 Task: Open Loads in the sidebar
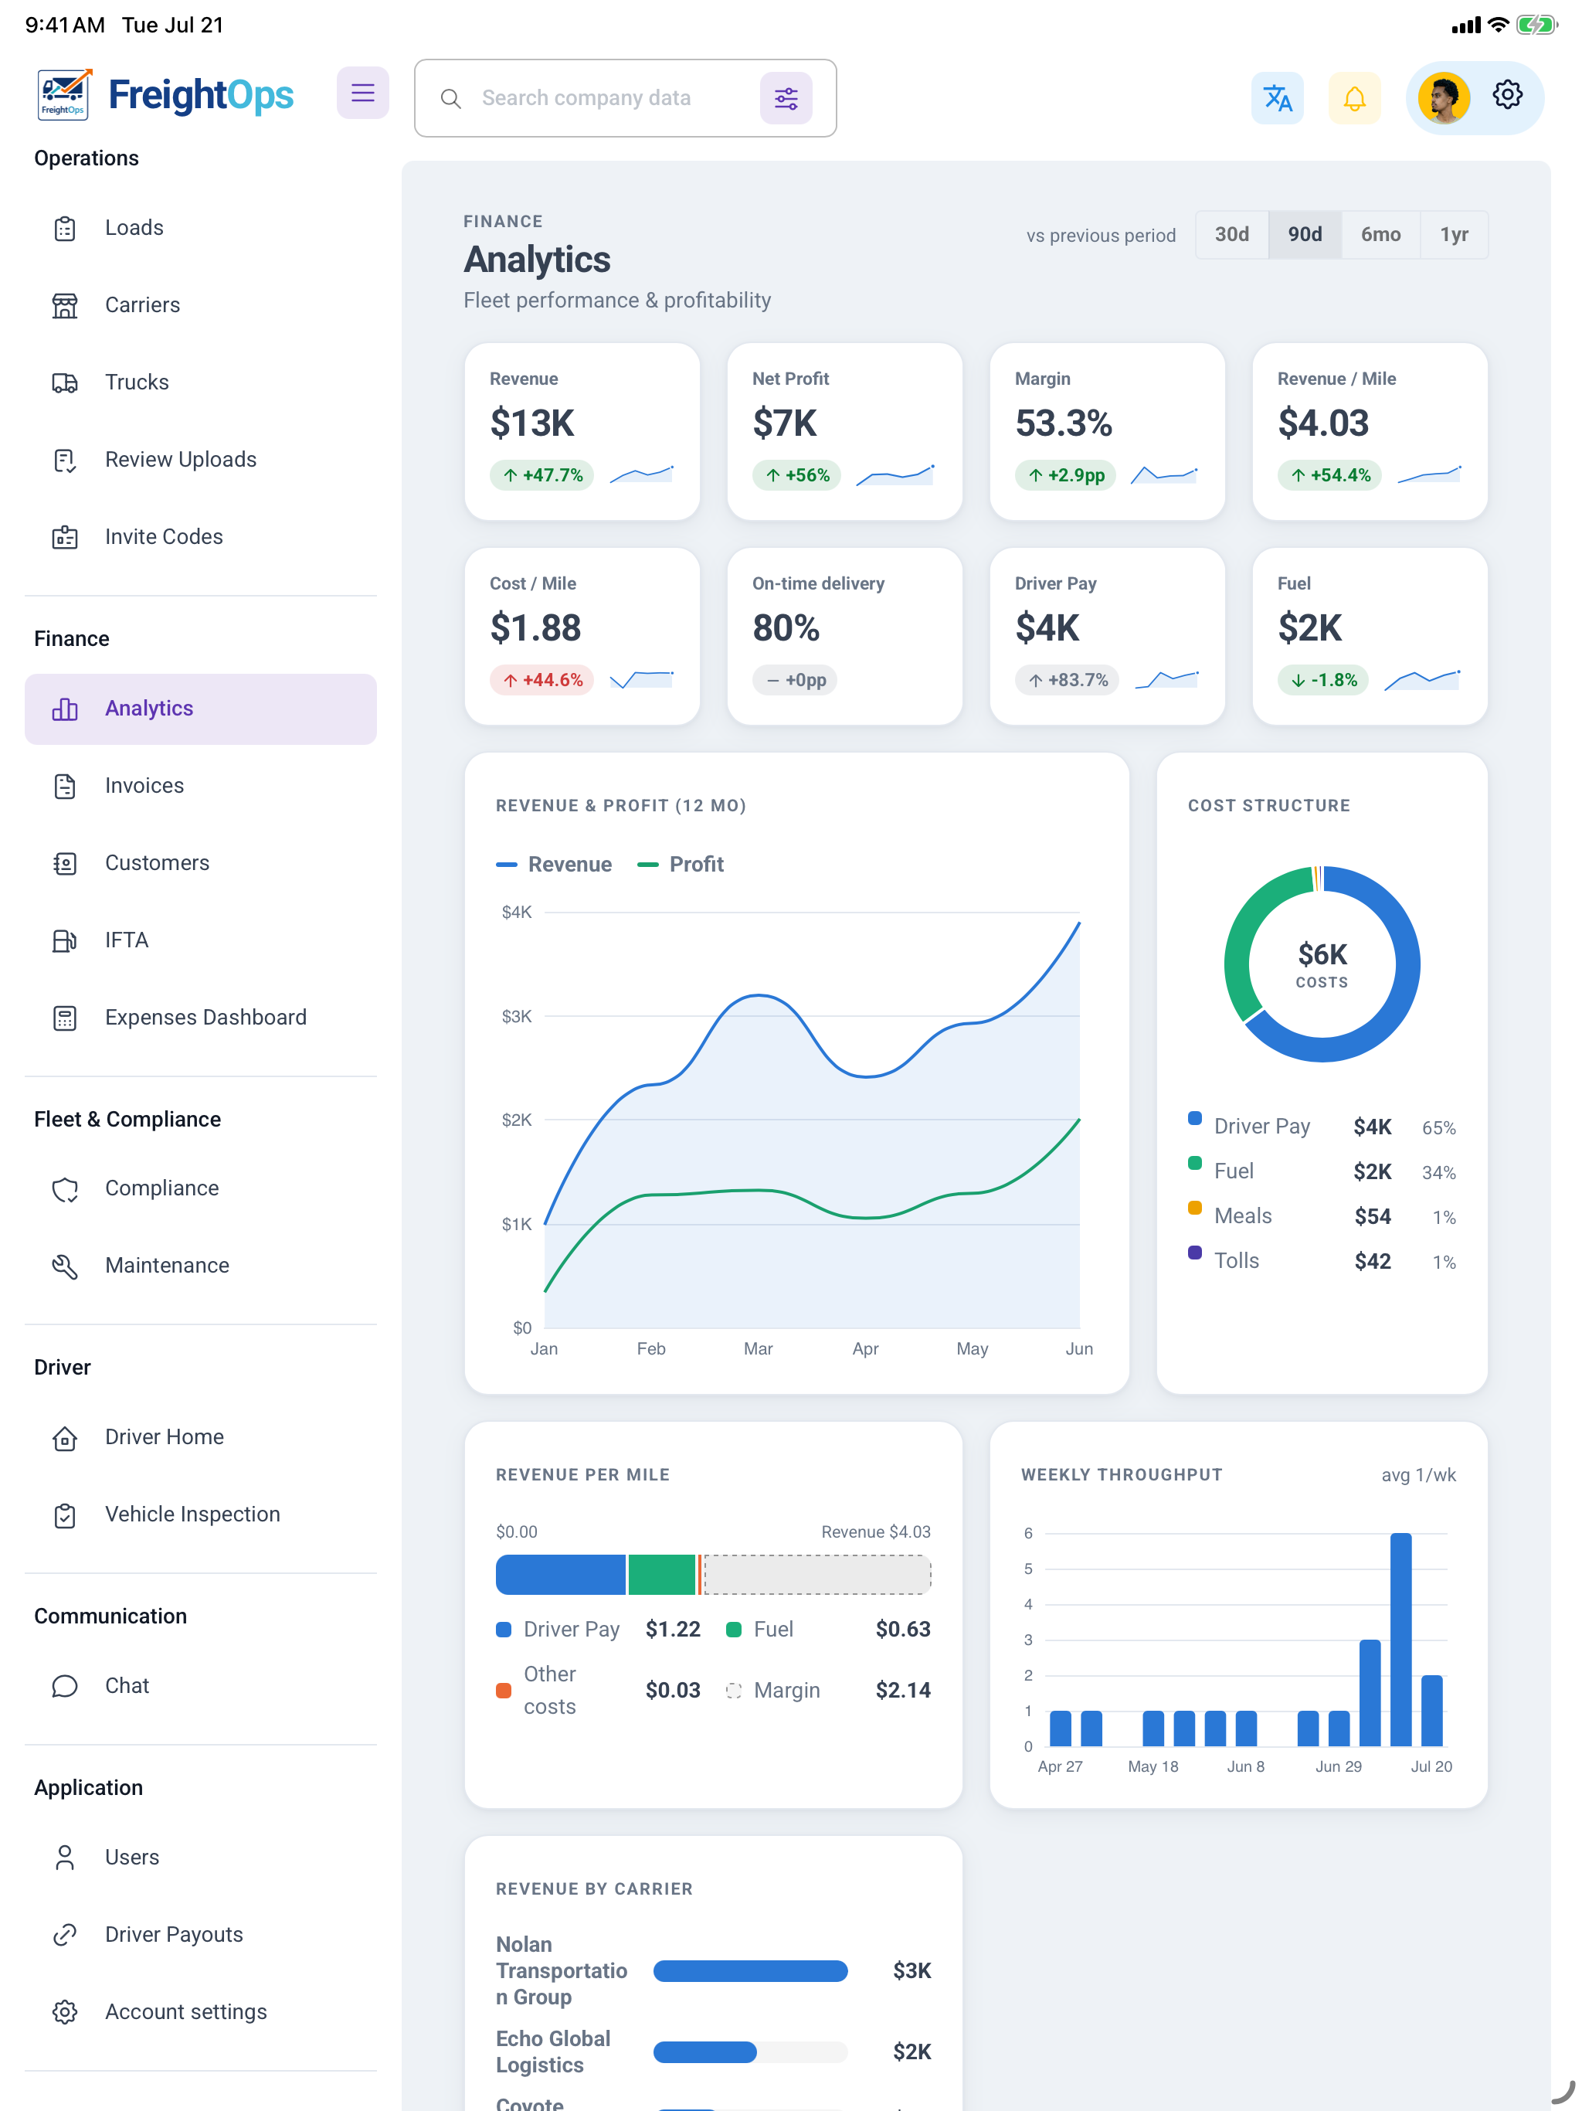click(x=200, y=228)
